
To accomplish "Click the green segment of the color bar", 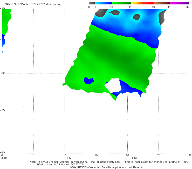I will coord(121,3).
